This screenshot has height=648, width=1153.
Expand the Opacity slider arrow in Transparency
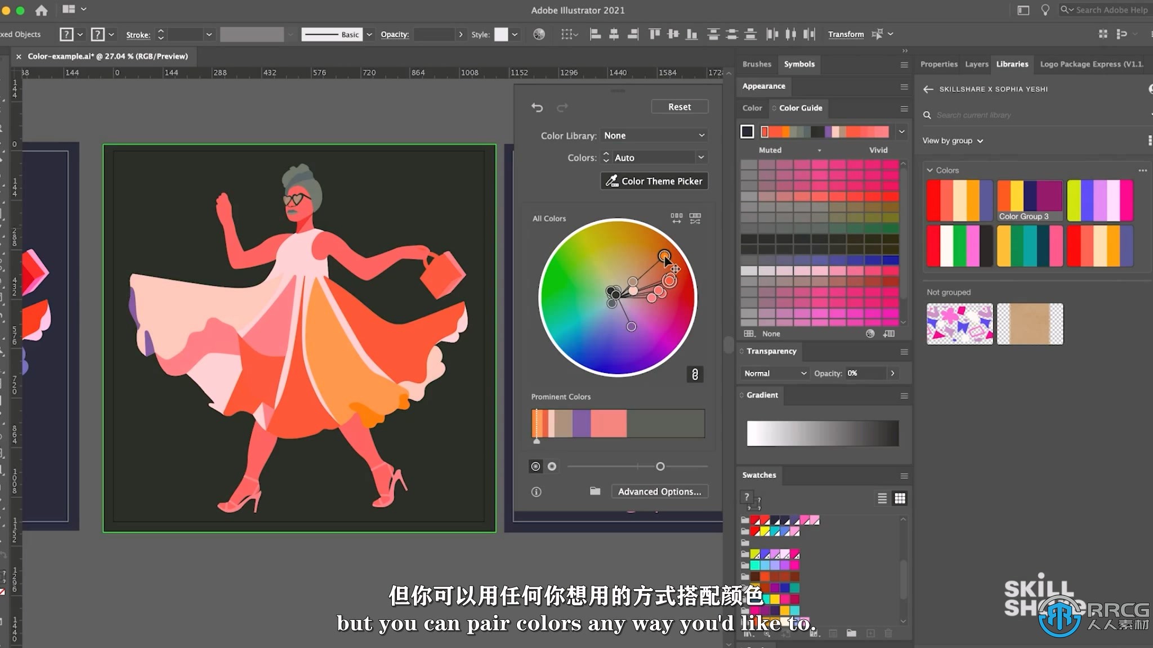tap(892, 373)
